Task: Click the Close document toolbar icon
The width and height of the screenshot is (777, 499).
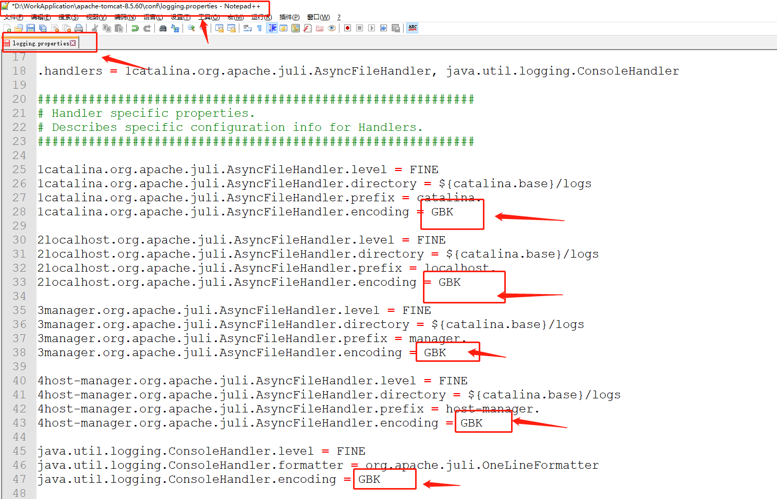Action: click(55, 28)
